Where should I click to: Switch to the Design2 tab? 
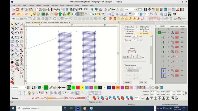[28, 22]
